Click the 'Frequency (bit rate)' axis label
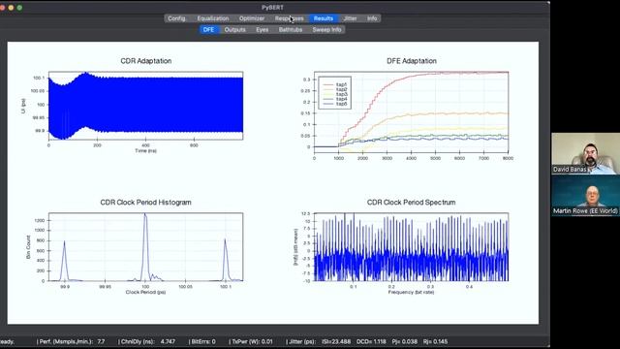The image size is (620, 349). pyautogui.click(x=411, y=292)
